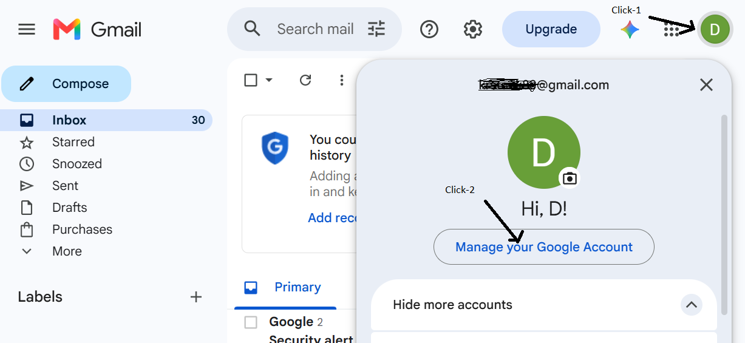This screenshot has width=745, height=343.
Task: Click the large D profile picture
Action: [543, 152]
